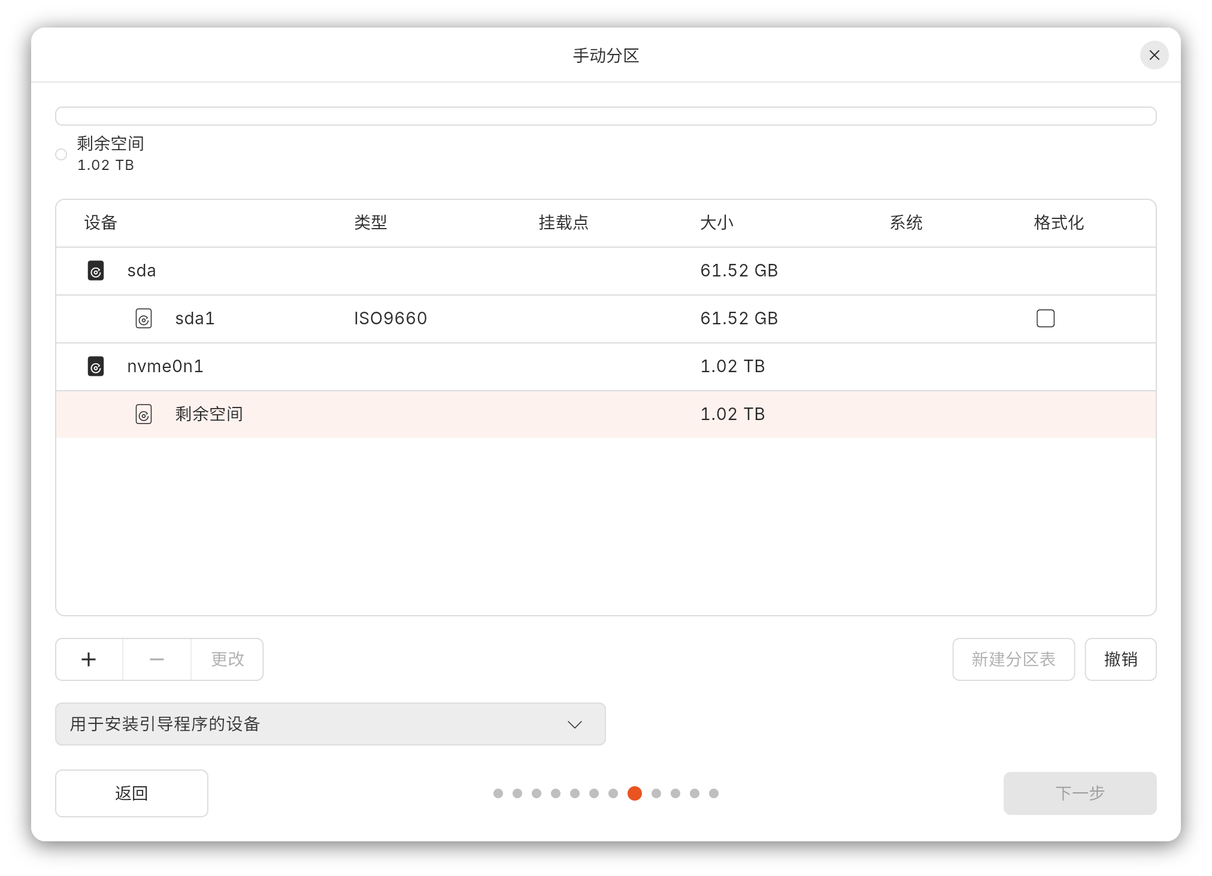Viewport: 1212px width, 876px height.
Task: Click the highlighted orange step dot
Action: point(635,793)
